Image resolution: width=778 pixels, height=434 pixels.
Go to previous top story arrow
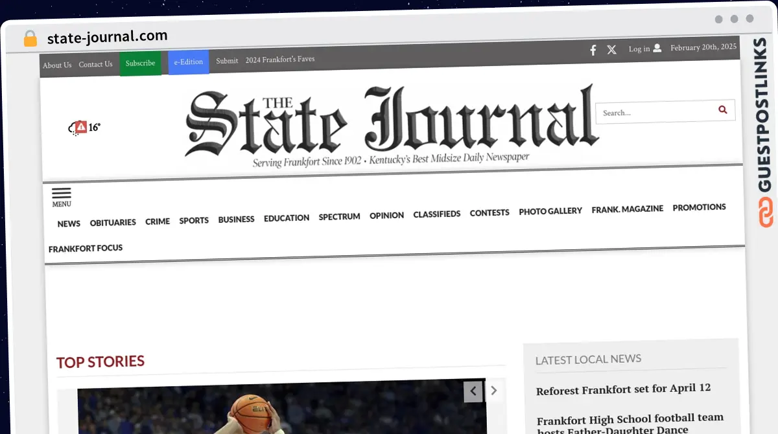473,391
